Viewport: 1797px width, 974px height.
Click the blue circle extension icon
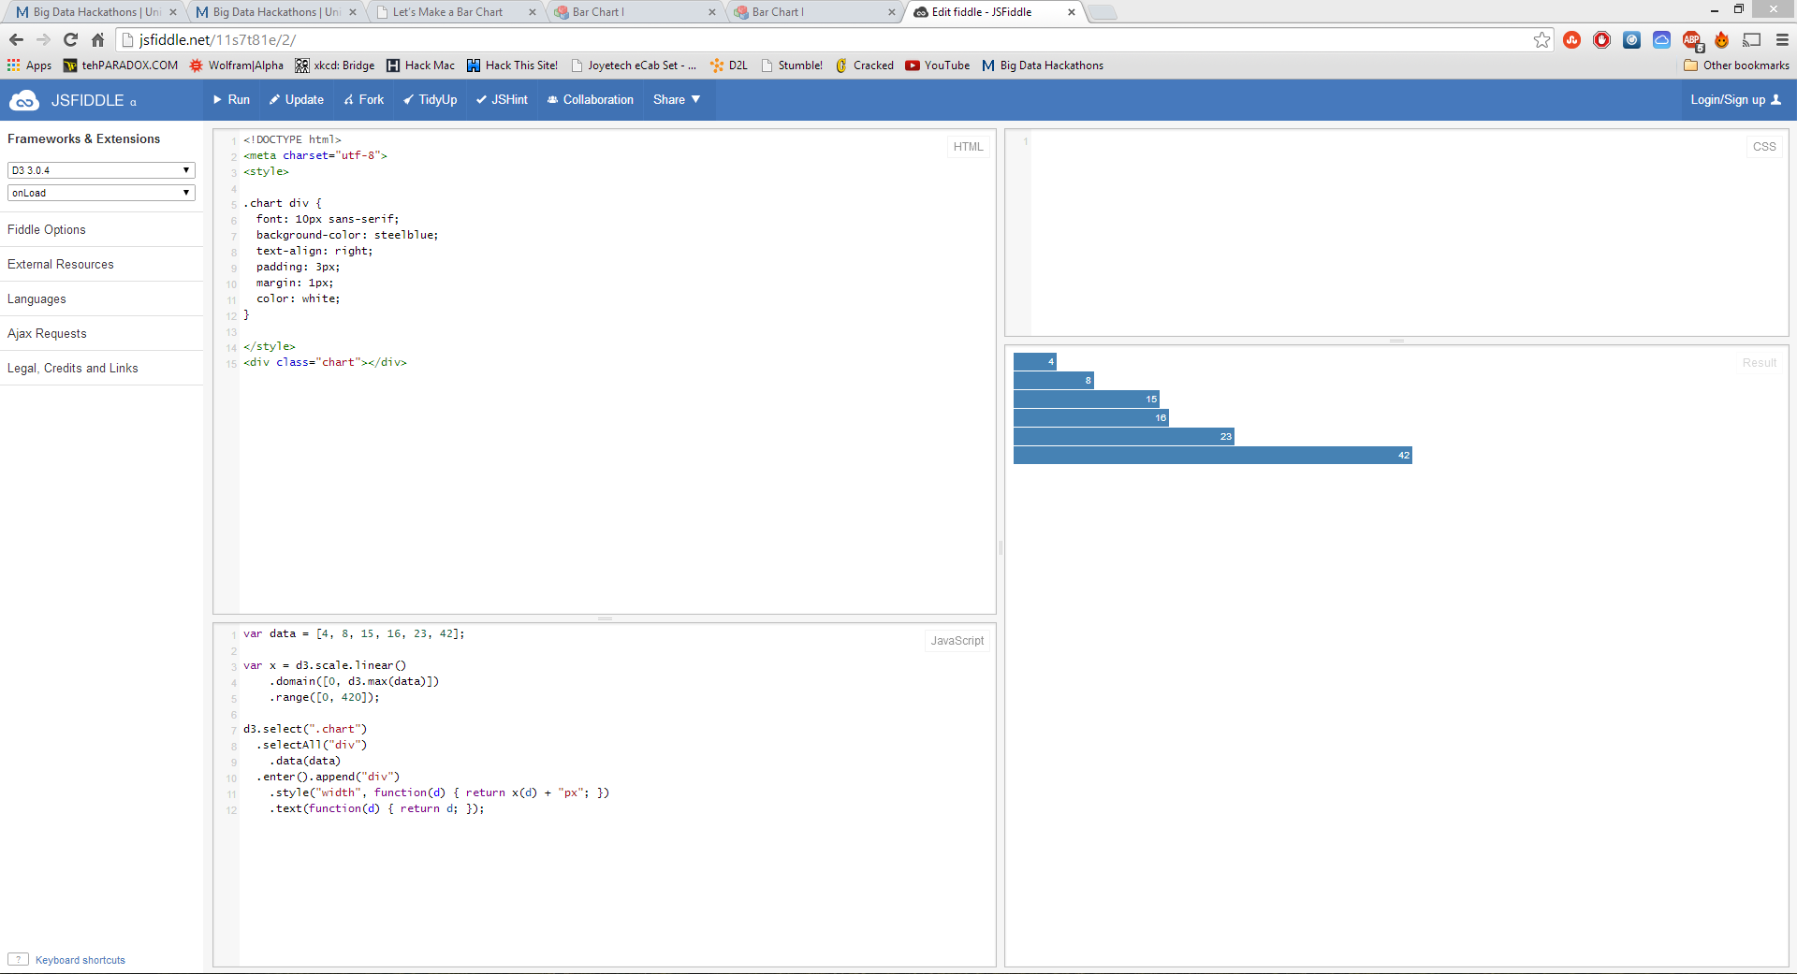click(1632, 39)
